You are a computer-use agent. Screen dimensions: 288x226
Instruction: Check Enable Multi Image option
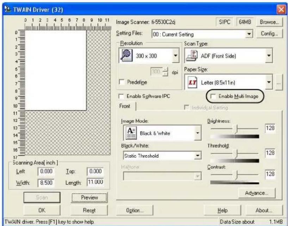(x=213, y=96)
